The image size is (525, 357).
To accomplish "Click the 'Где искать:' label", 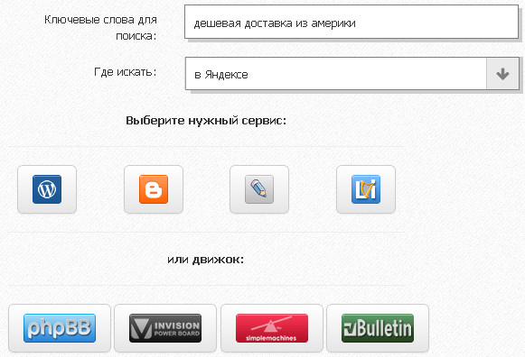I will click(x=126, y=72).
